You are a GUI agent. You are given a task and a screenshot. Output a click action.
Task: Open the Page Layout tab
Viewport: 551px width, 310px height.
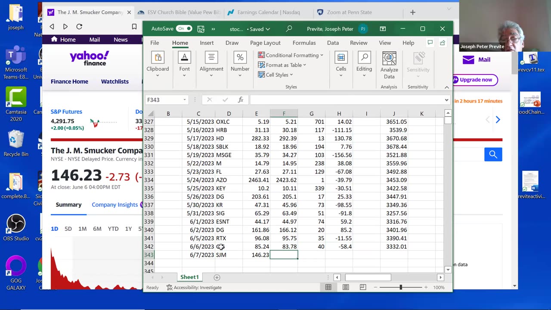[265, 43]
